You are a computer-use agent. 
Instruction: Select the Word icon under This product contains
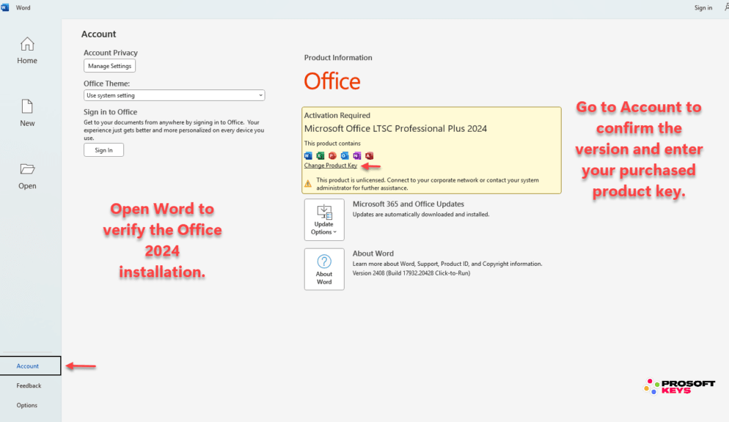(307, 155)
